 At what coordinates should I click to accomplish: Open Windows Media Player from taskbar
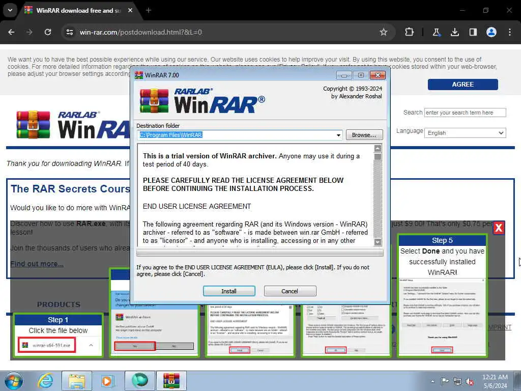click(x=107, y=381)
